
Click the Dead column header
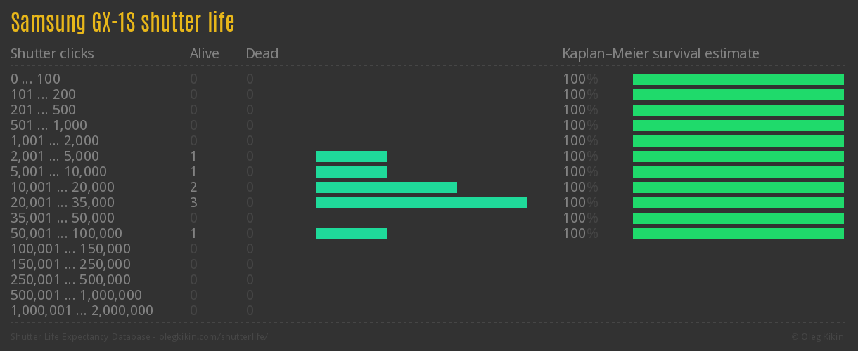(262, 53)
